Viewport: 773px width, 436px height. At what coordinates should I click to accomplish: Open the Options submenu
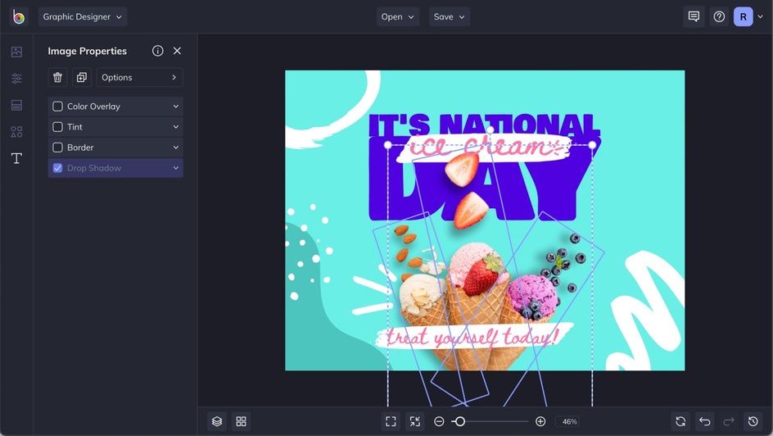pyautogui.click(x=139, y=77)
